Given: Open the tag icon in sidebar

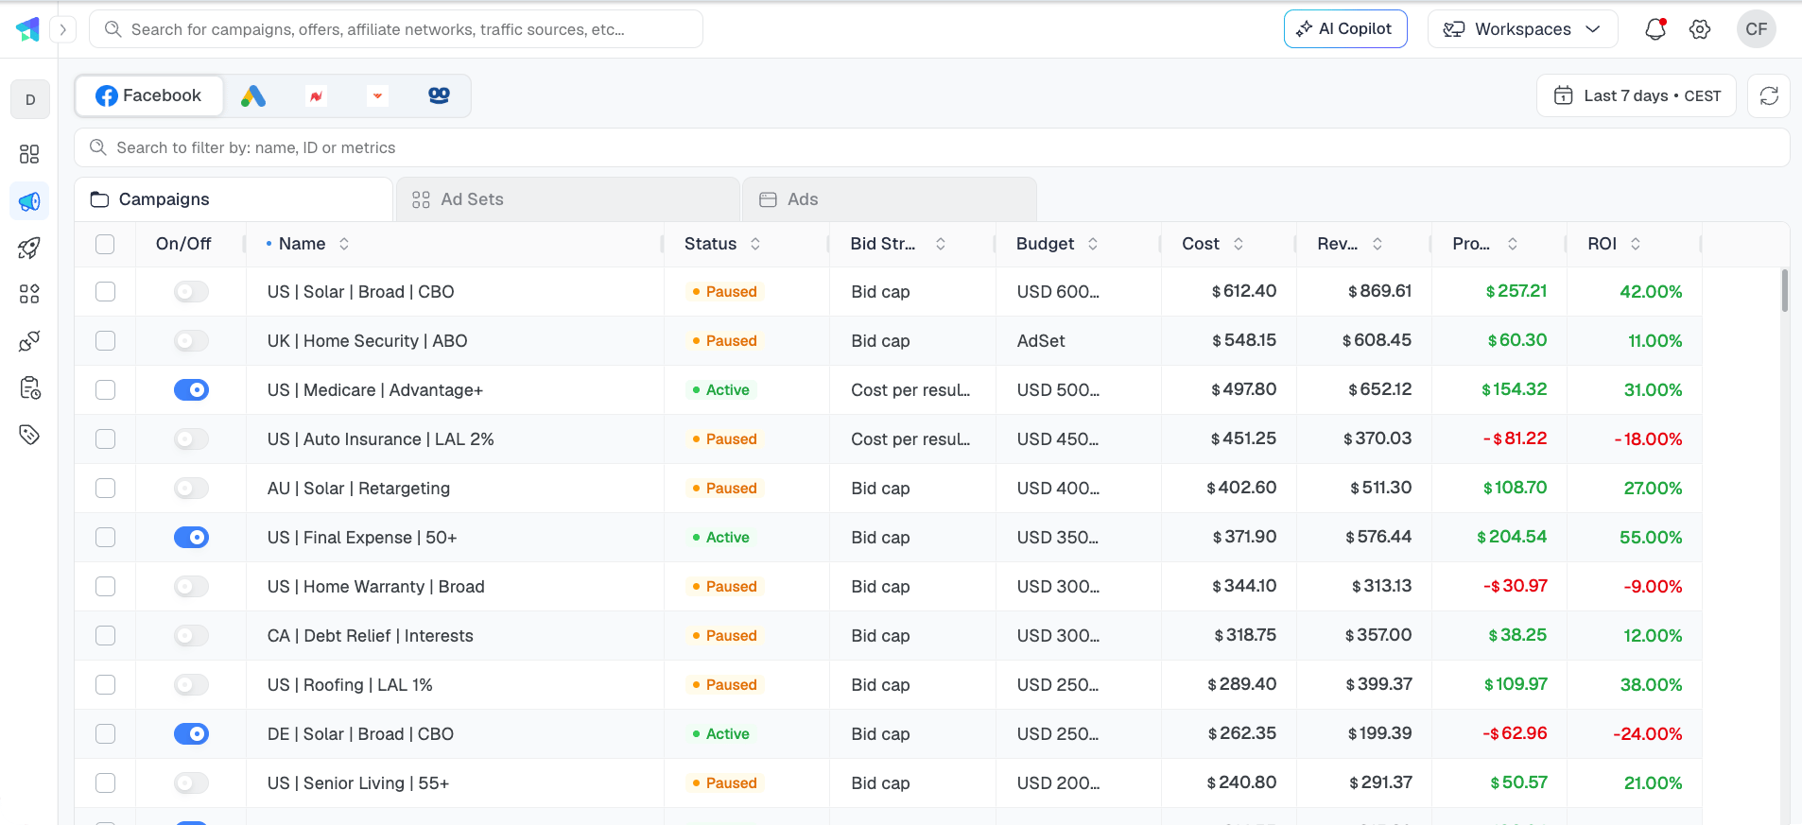Looking at the screenshot, I should point(29,435).
